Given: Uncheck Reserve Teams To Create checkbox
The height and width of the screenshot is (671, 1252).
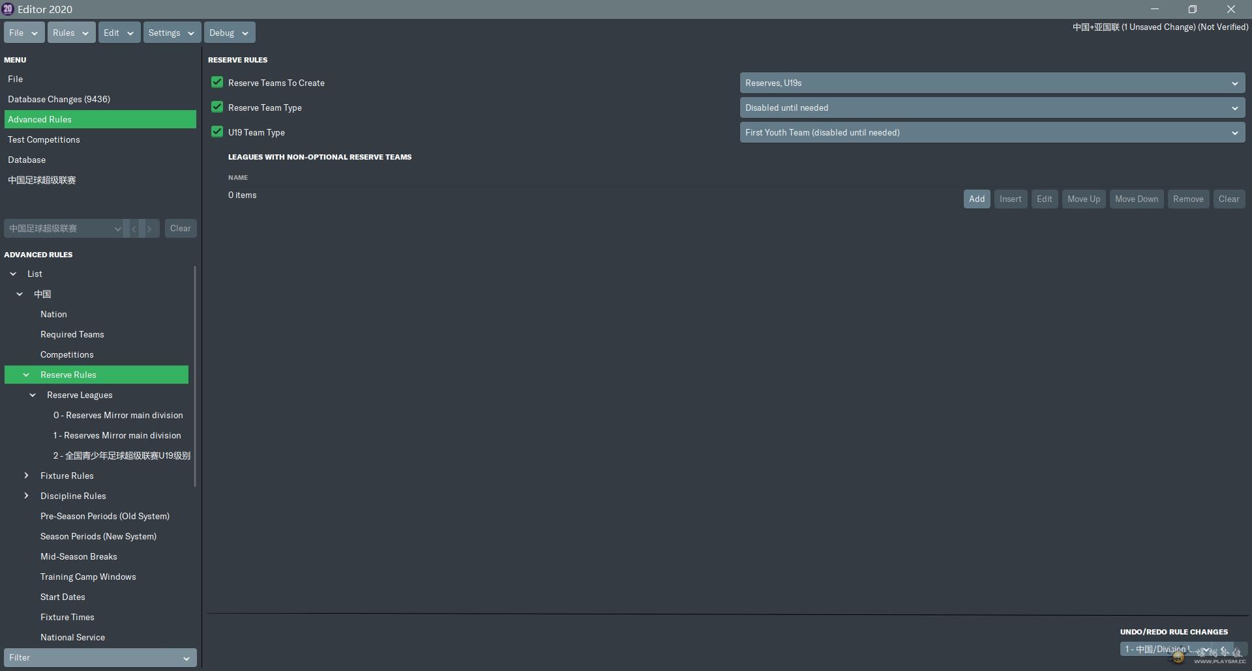Looking at the screenshot, I should [x=217, y=83].
